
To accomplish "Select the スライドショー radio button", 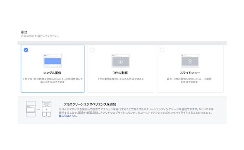I will pos(162,50).
